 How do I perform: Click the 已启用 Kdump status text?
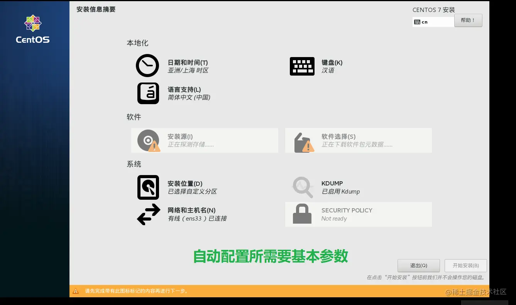(341, 192)
